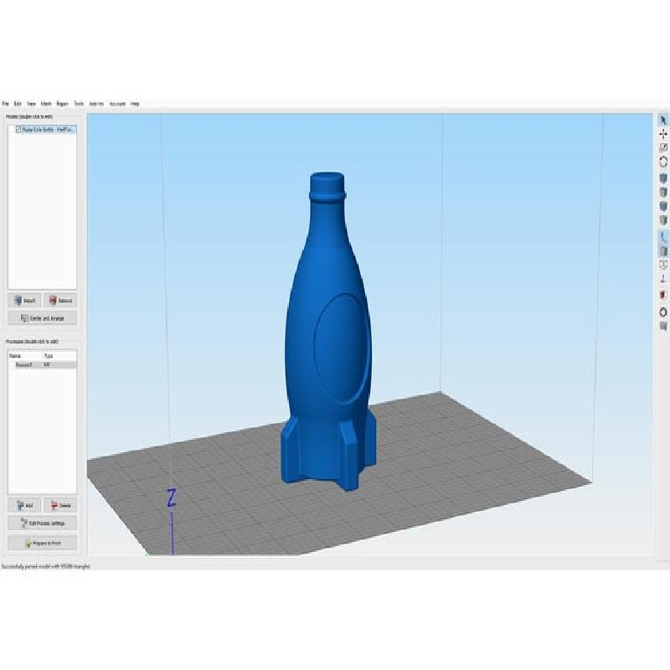This screenshot has height=670, width=670.
Task: Activate the rotate models tool
Action: coord(662,162)
